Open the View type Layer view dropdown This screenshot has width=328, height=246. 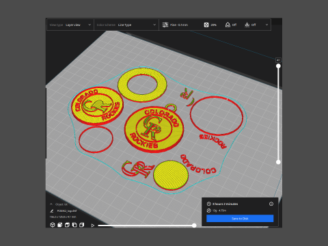(70, 25)
